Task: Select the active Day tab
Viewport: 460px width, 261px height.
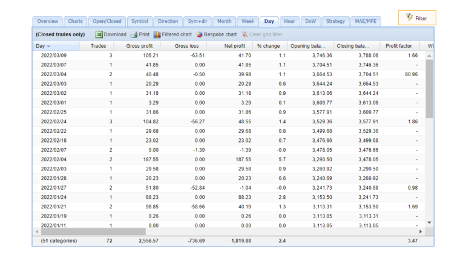Action: 269,21
